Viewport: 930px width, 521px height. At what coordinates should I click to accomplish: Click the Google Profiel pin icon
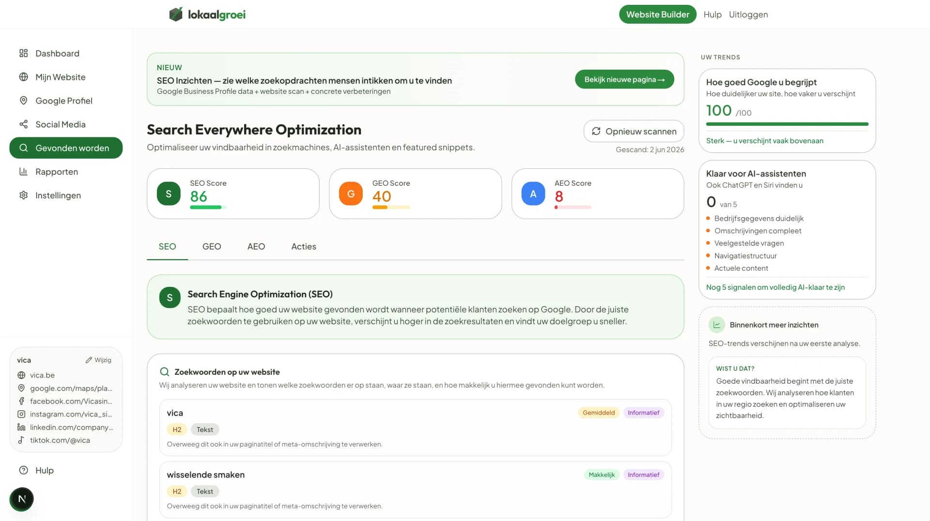pos(23,101)
